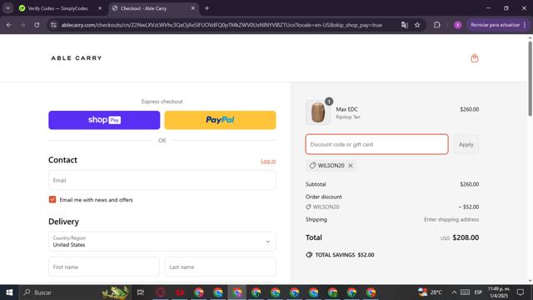
Task: Open the browser extensions puzzle icon
Action: click(x=437, y=25)
